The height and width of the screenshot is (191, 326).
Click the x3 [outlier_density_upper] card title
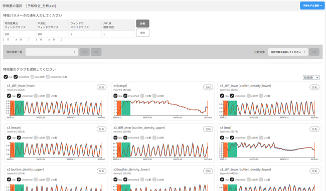(x=25, y=169)
